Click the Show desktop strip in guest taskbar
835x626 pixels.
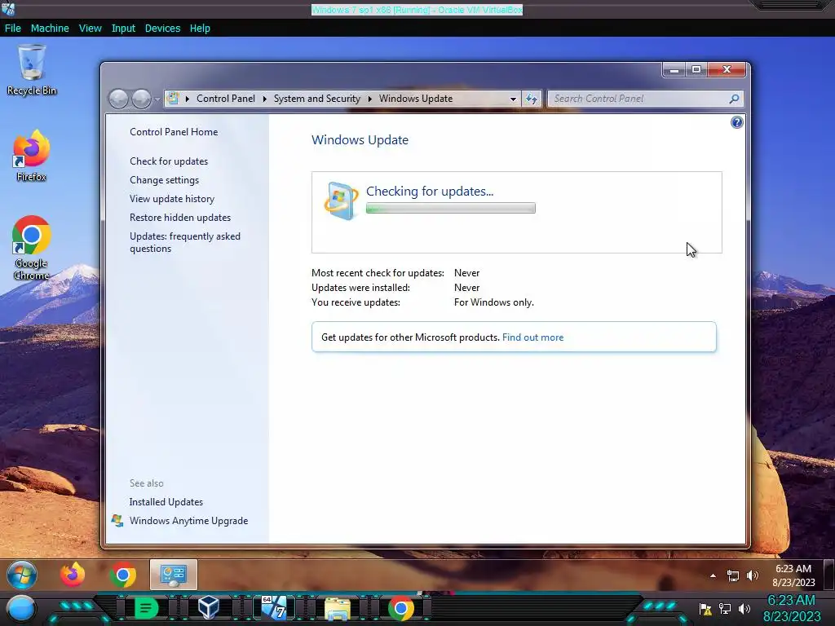[x=829, y=575]
